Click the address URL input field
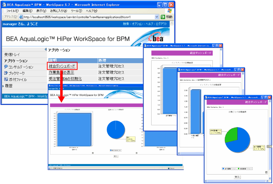The width and height of the screenshot is (273, 184). tap(89, 17)
